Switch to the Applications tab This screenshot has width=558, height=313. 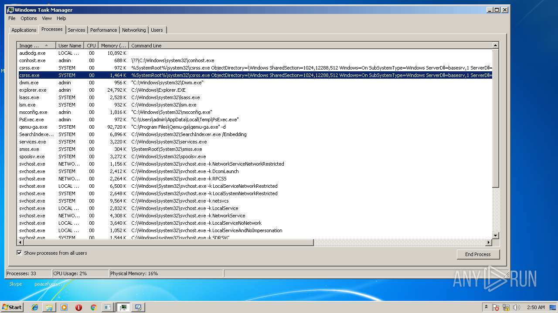click(x=24, y=30)
